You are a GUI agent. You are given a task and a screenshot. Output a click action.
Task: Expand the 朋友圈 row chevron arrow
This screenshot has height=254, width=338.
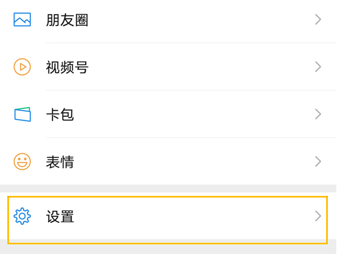coord(318,20)
